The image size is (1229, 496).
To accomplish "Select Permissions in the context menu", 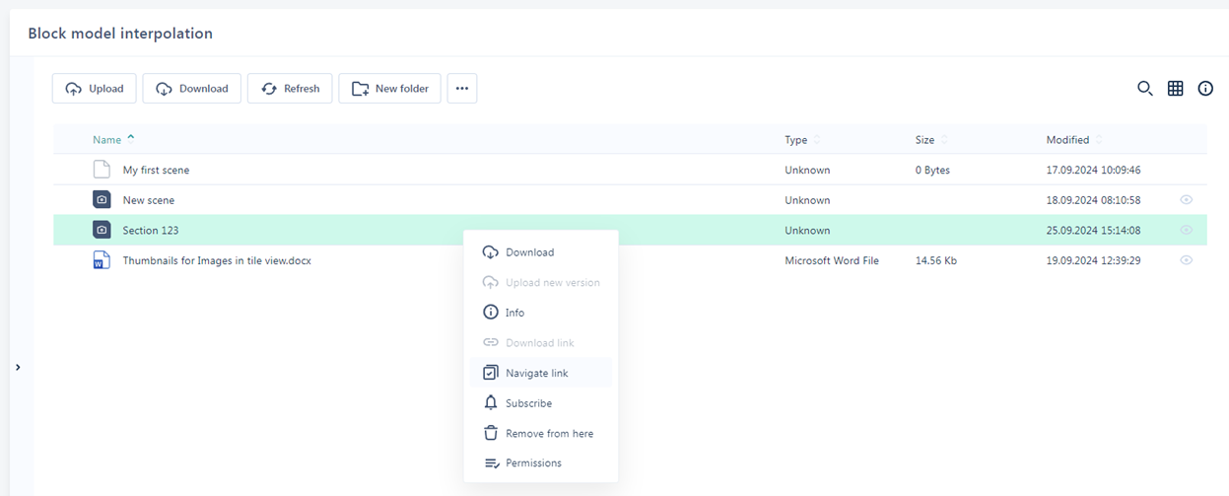I will pyautogui.click(x=533, y=462).
